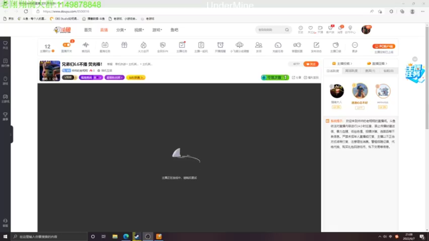Open the friends people icon tool
The height and width of the screenshot is (241, 429).
point(258,47)
